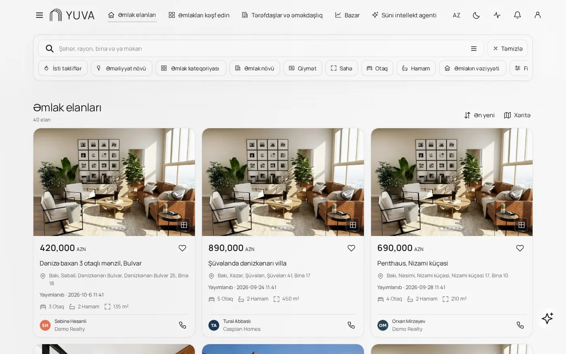
Task: Open search options list icon
Action: pyautogui.click(x=474, y=49)
